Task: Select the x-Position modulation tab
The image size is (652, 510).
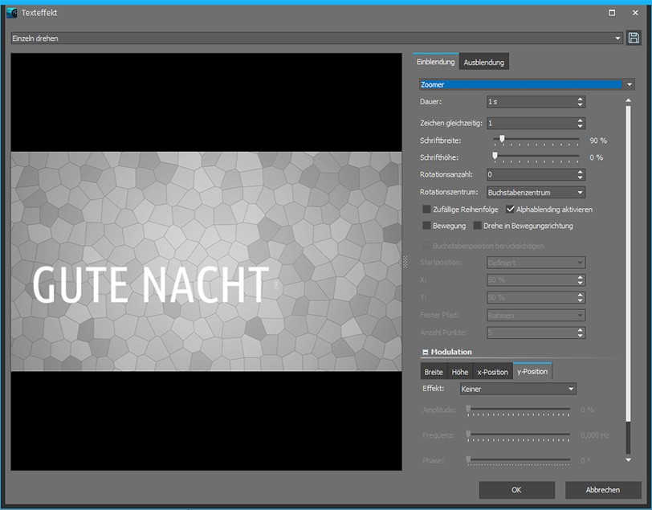Action: tap(492, 372)
